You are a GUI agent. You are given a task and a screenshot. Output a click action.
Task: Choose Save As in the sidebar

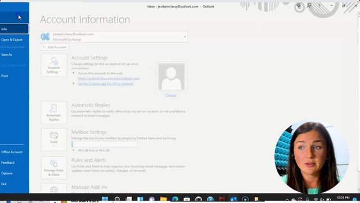click(7, 55)
